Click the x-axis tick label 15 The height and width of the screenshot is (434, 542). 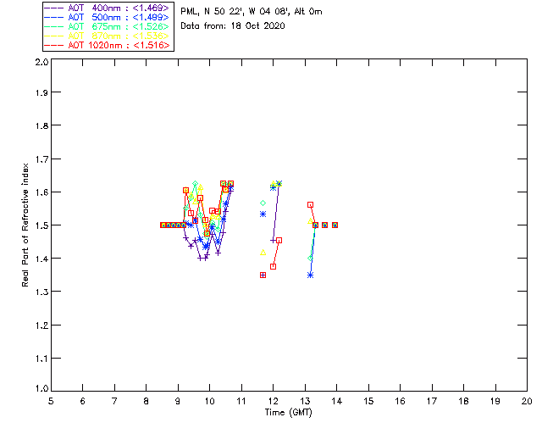[368, 401]
